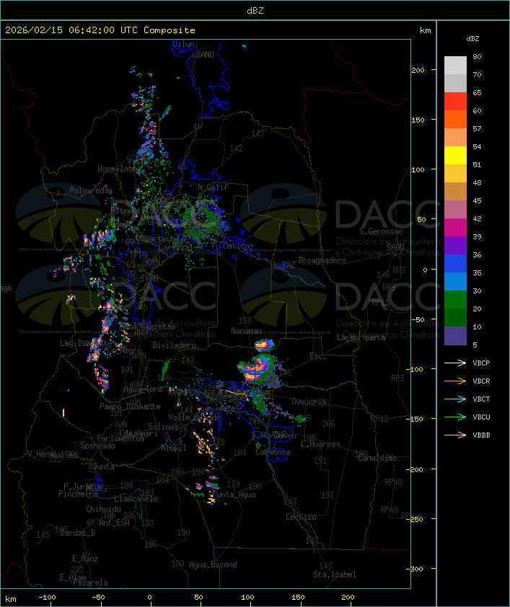Click the Sosneado place label

click(97, 446)
